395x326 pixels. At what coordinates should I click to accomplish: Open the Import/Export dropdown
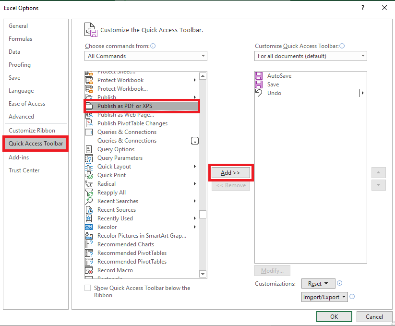tap(324, 297)
